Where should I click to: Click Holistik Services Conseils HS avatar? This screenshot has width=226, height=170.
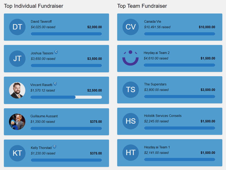pos(131,121)
